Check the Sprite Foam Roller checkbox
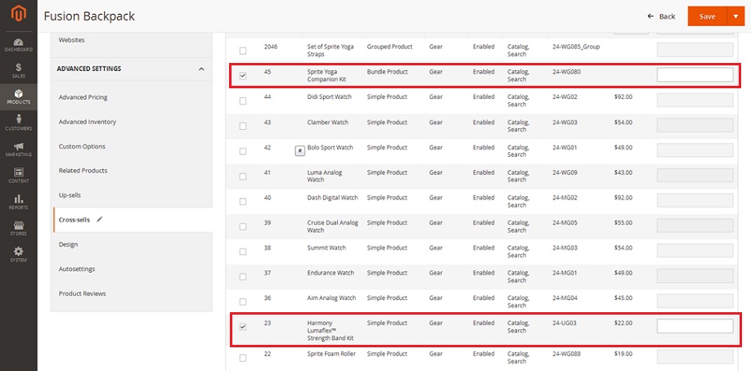Image resolution: width=751 pixels, height=371 pixels. click(x=243, y=358)
